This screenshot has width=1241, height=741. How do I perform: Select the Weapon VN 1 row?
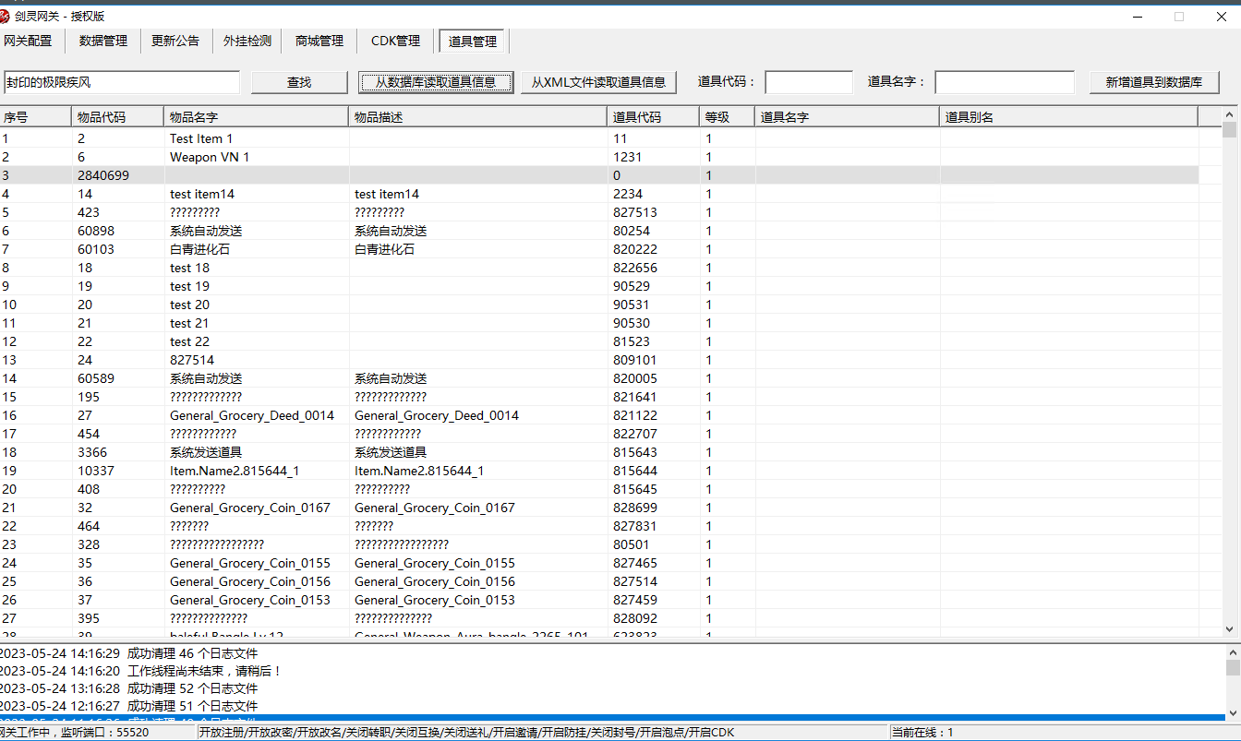tap(209, 157)
